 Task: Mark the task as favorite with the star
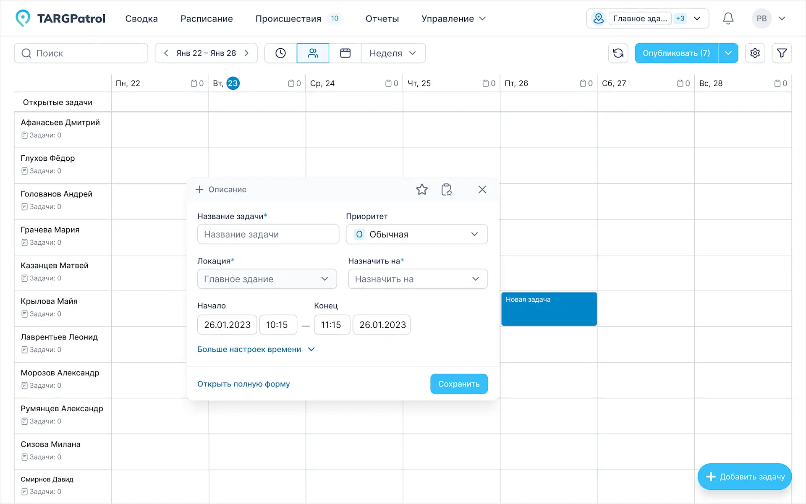(422, 190)
